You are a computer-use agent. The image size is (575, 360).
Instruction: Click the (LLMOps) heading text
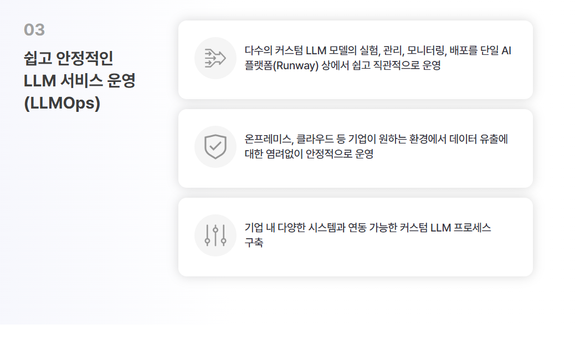[62, 103]
